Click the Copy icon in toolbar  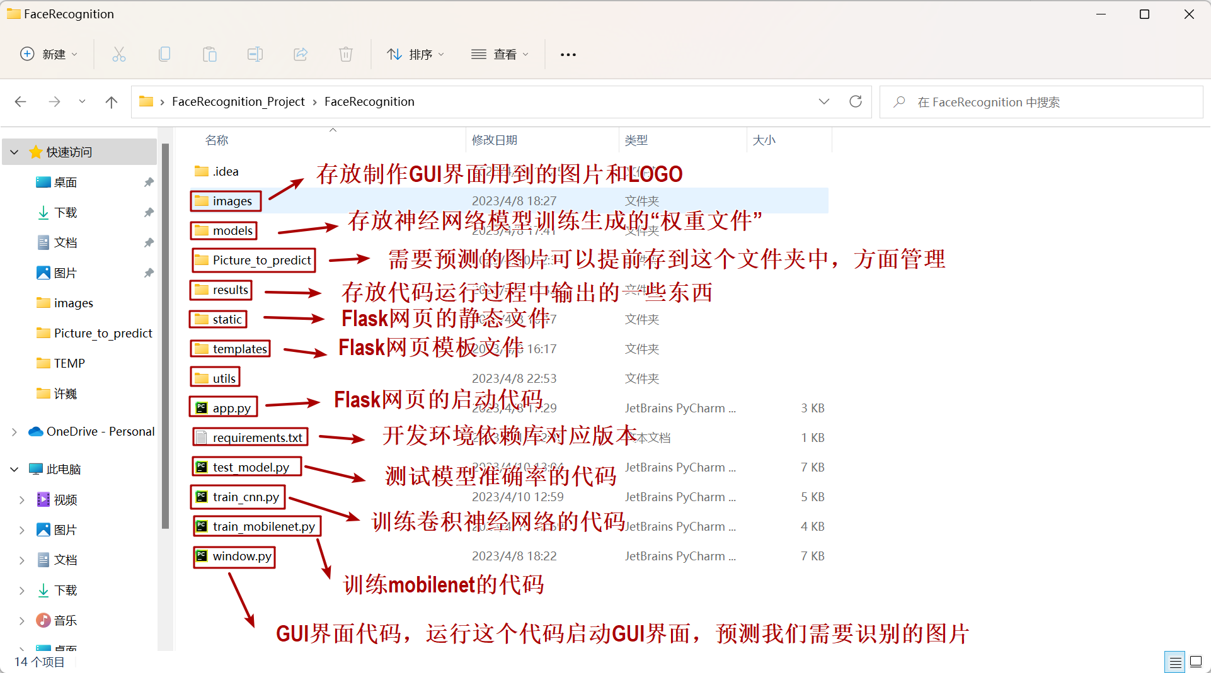click(x=164, y=55)
